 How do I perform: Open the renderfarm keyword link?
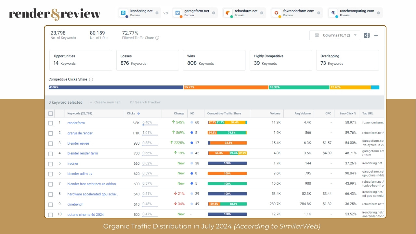point(76,123)
